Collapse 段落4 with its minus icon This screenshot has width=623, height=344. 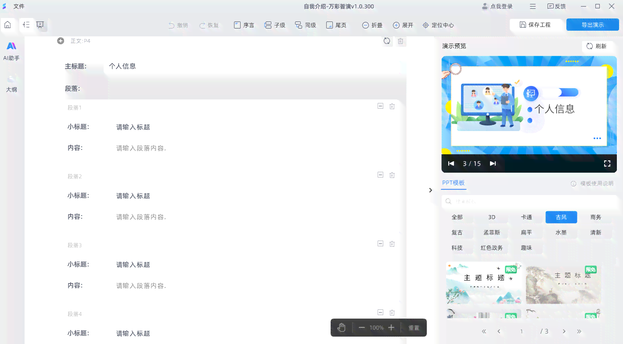tap(381, 312)
